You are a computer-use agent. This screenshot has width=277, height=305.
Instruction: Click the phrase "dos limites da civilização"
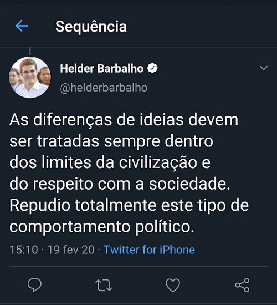click(x=103, y=163)
